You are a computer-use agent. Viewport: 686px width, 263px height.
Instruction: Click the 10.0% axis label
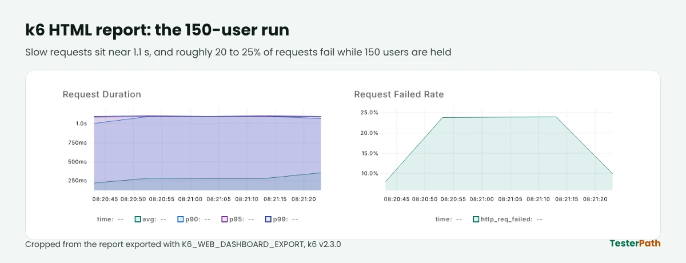click(369, 173)
